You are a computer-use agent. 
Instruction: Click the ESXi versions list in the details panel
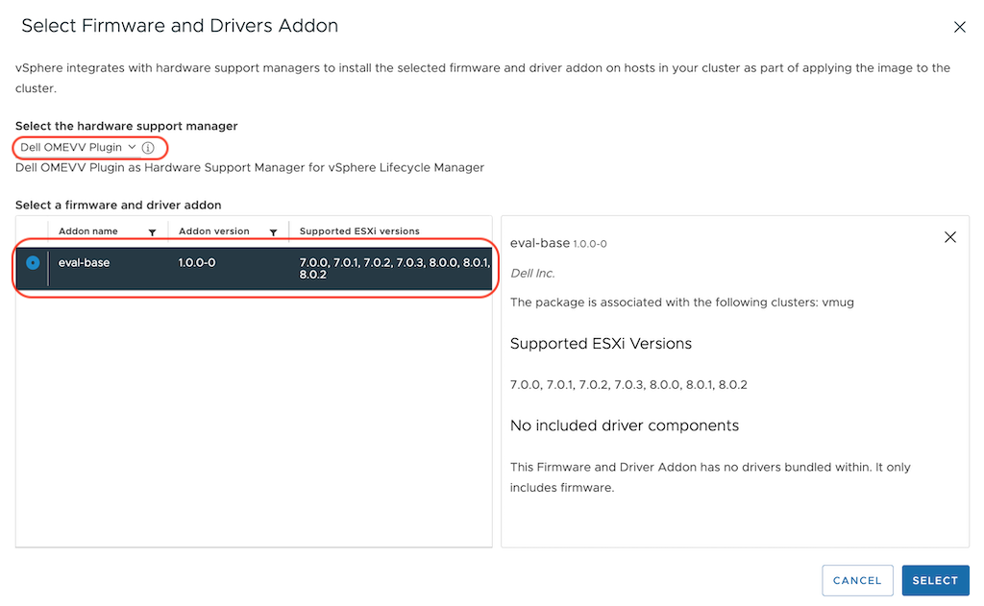point(628,385)
